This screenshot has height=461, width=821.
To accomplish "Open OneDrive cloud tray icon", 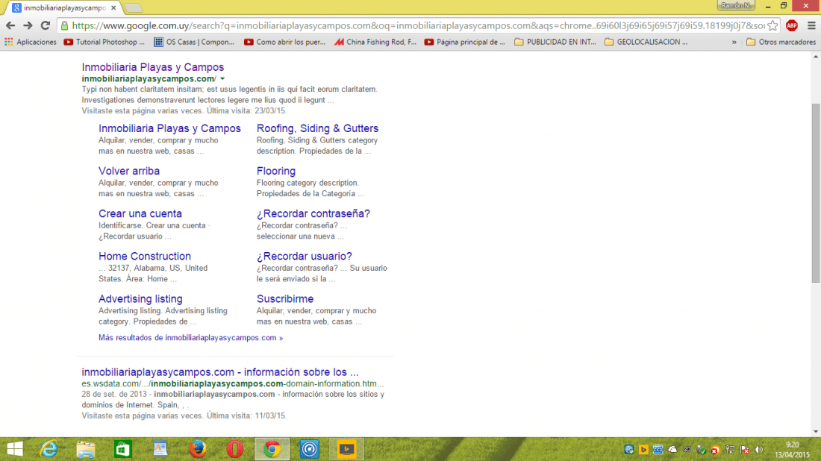I will pos(672,450).
